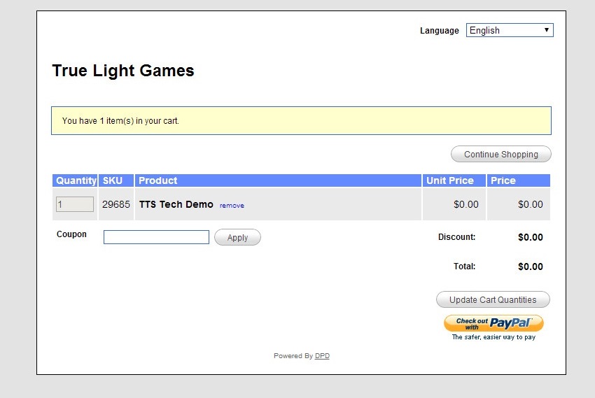
Task: Click the safer, easier way to pay caption
Action: click(x=493, y=337)
